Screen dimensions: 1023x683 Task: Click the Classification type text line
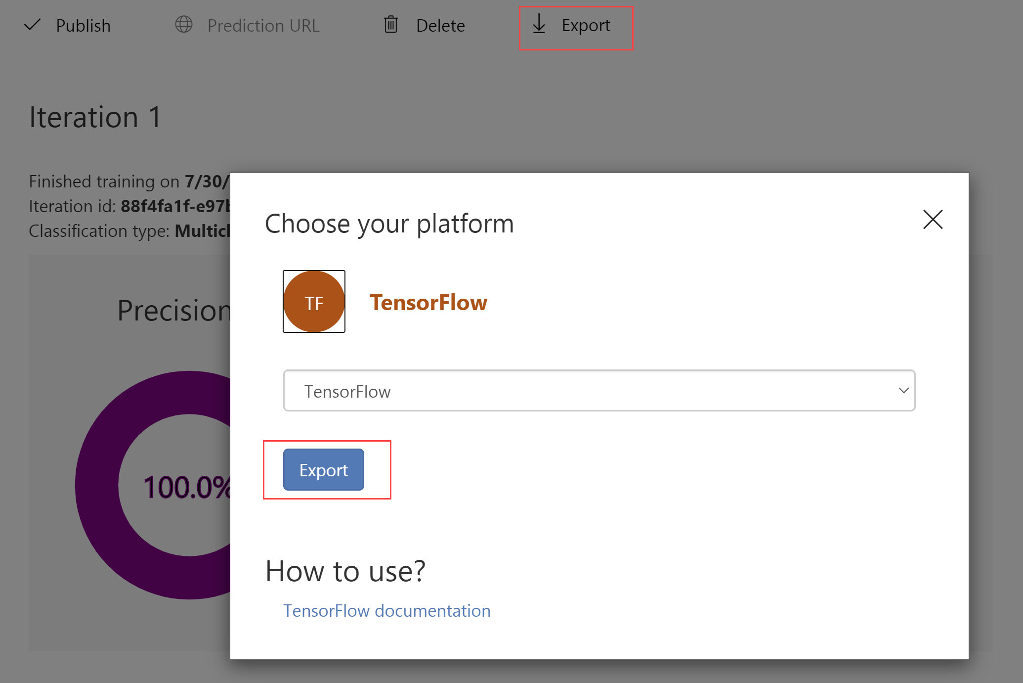(129, 231)
